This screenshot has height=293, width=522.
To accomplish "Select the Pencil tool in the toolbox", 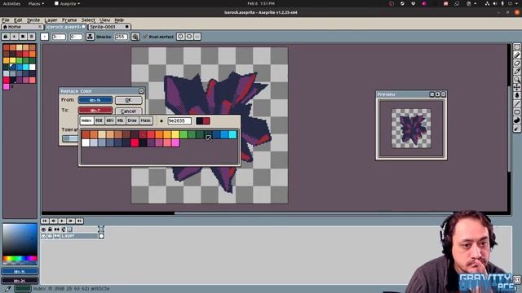I will click(516, 55).
